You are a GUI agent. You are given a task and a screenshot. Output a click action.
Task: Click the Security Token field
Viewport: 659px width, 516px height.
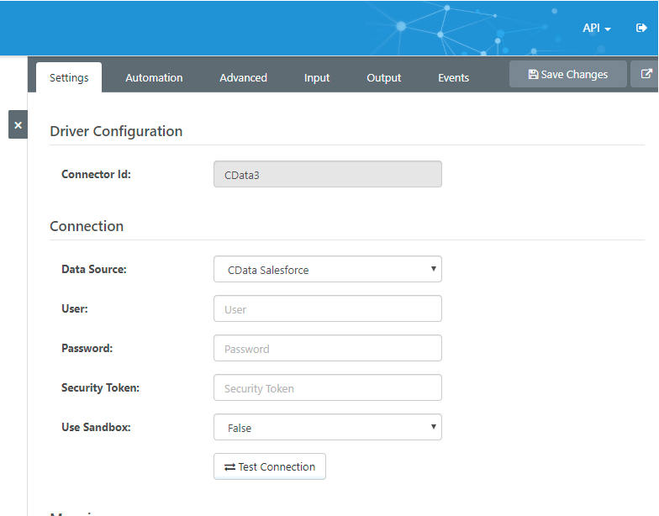327,388
